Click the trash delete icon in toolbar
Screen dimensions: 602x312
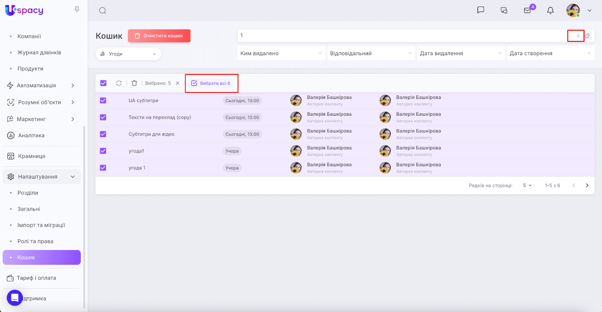[x=134, y=83]
